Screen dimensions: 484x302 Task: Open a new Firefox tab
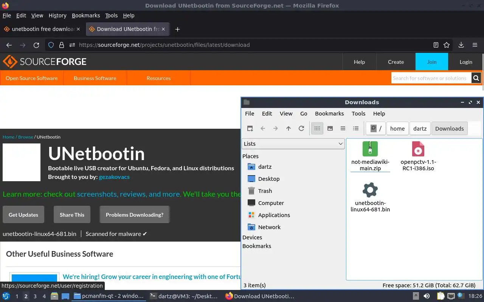177,29
